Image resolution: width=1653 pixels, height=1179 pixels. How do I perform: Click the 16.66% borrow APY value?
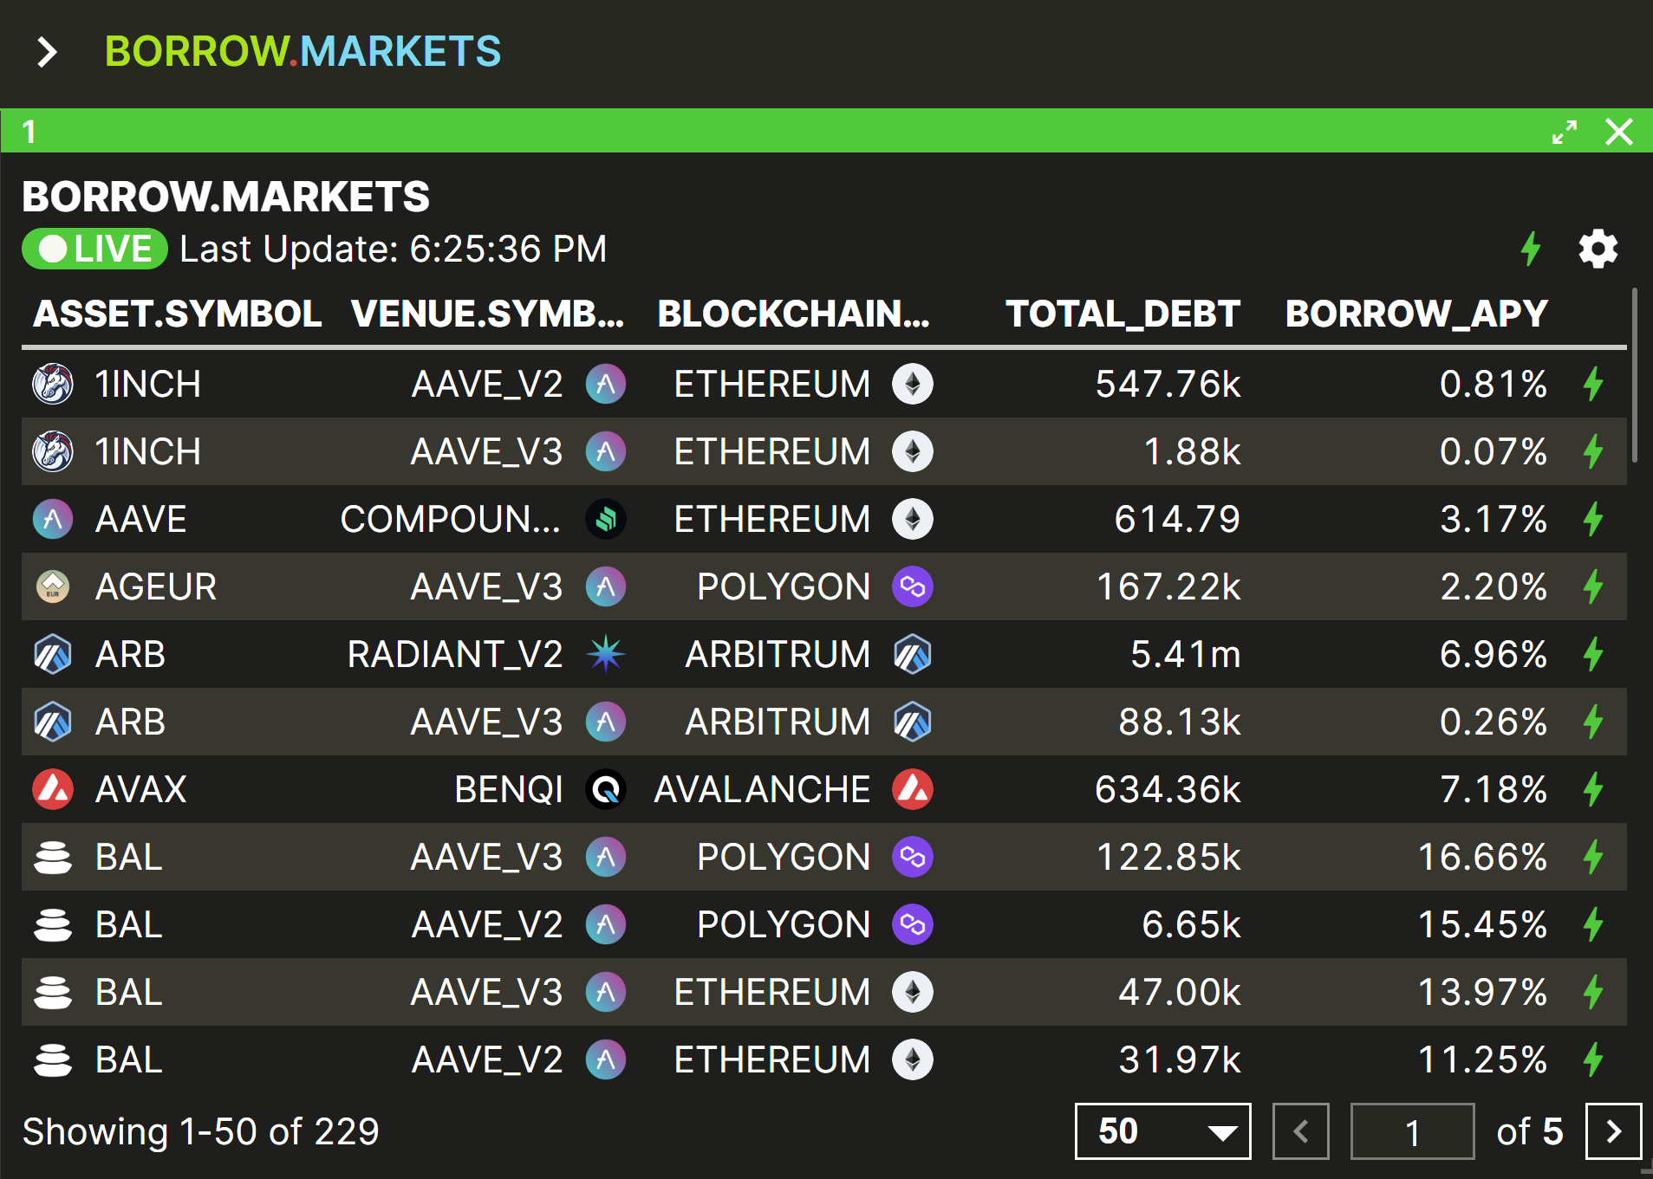pyautogui.click(x=1482, y=857)
